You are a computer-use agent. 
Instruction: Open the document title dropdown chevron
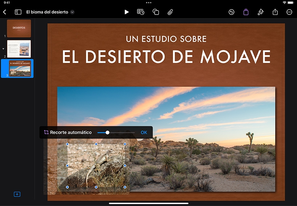click(x=72, y=12)
